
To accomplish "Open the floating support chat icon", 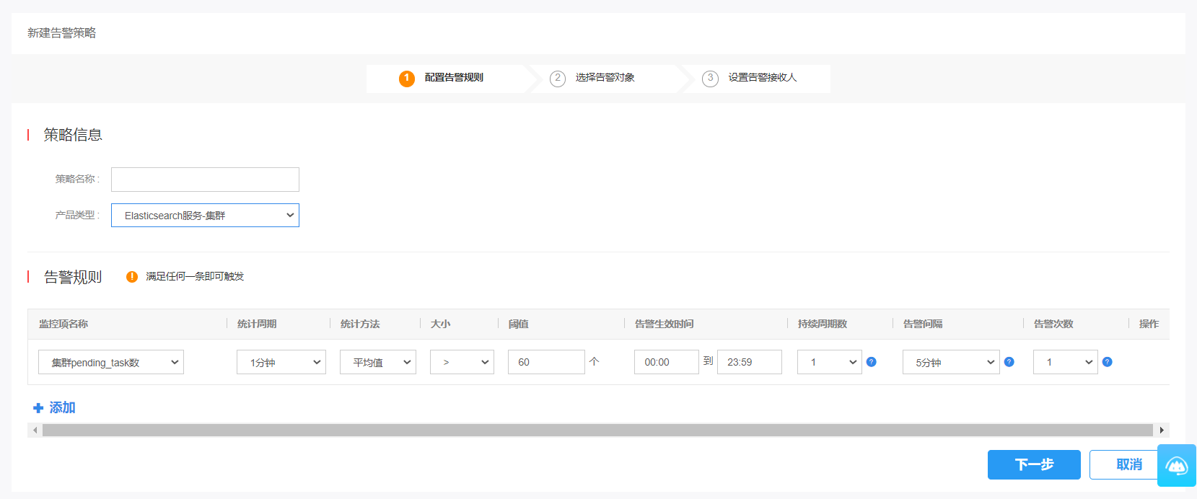I will coord(1176,466).
